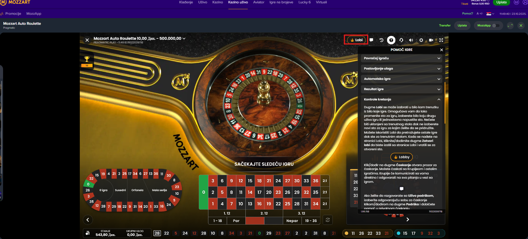Expand the Automatska igra section

point(401,79)
